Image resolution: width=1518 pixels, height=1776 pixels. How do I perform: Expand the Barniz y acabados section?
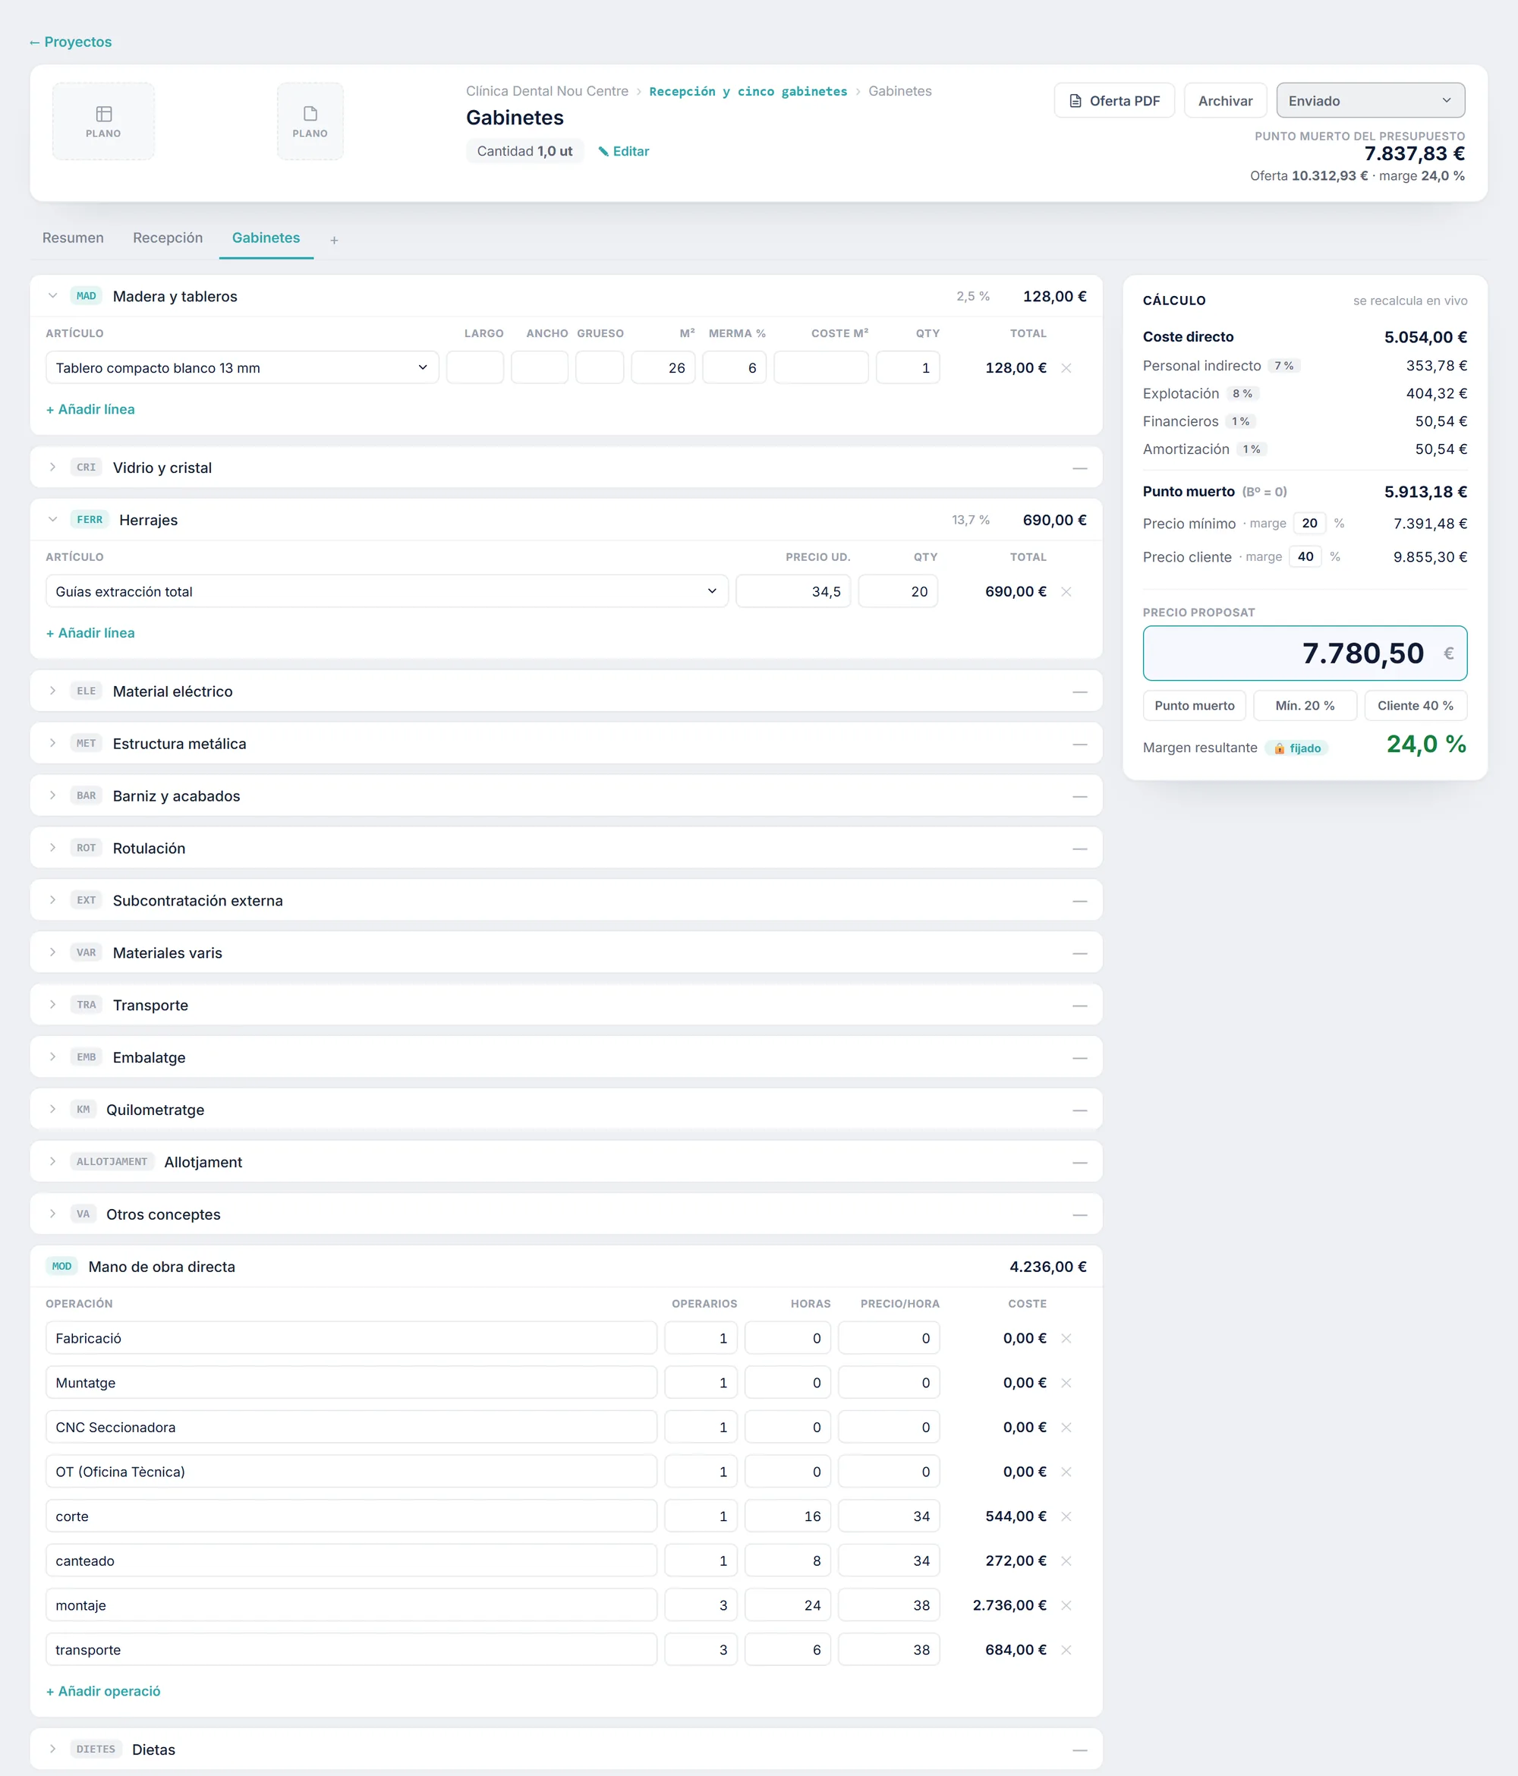52,795
